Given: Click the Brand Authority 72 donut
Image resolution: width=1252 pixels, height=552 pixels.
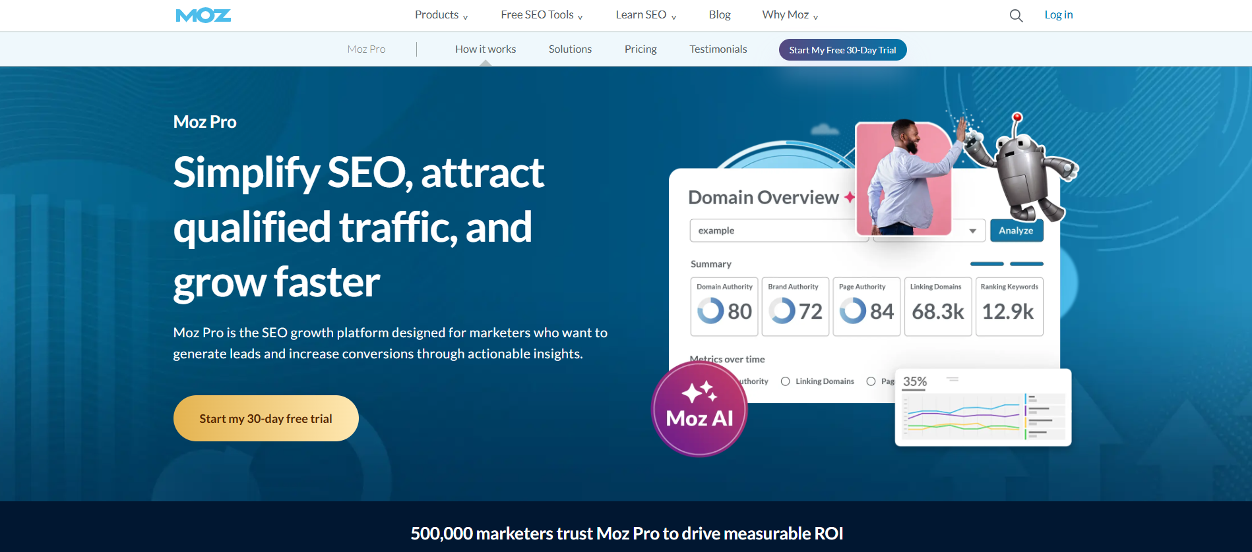Looking at the screenshot, I should tap(782, 310).
